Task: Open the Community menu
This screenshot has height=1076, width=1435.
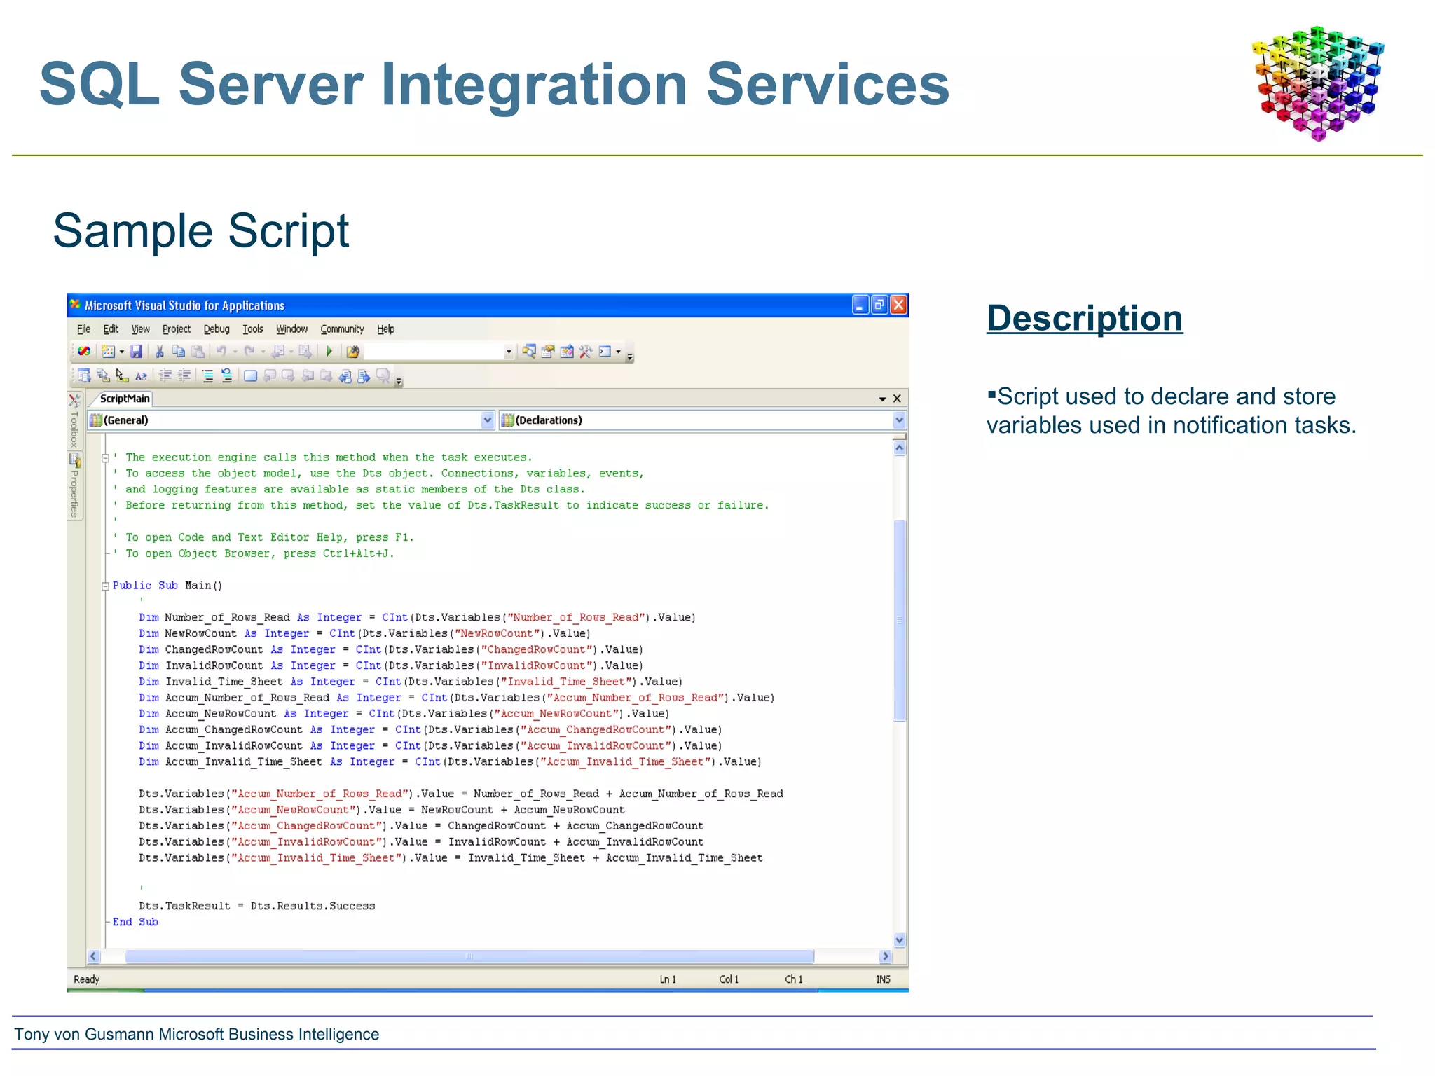Action: 342,329
